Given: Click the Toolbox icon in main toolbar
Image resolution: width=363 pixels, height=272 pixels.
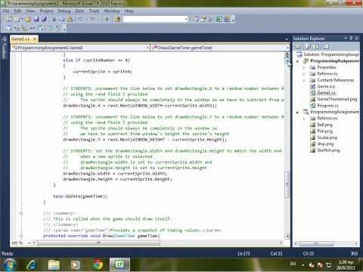Looking at the screenshot, I should pyautogui.click(x=211, y=19).
